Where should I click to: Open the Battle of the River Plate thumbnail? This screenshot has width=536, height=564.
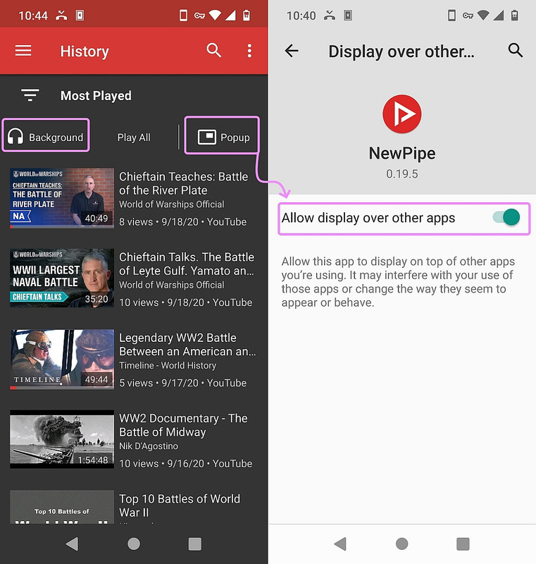[62, 198]
